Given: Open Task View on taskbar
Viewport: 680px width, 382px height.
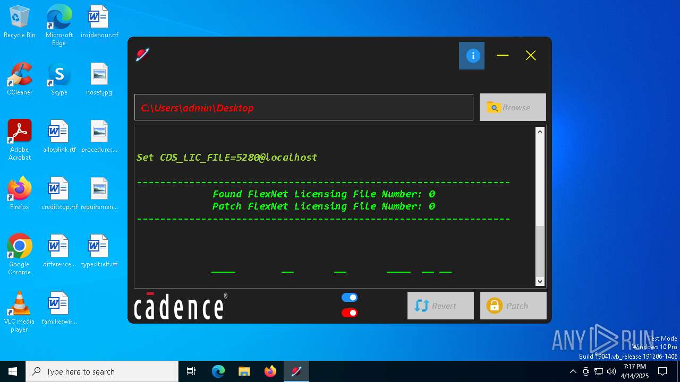Looking at the screenshot, I should click(x=191, y=371).
